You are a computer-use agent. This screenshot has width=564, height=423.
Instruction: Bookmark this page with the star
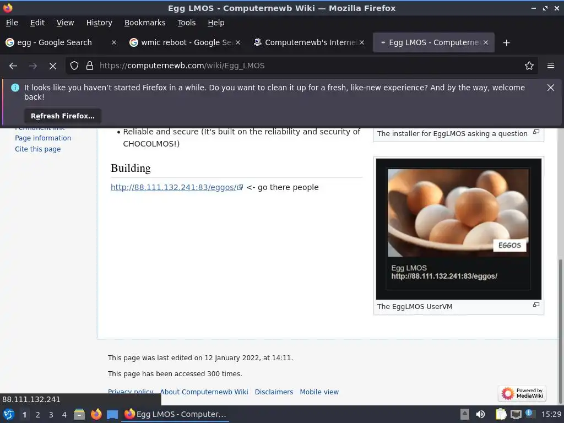click(x=529, y=66)
